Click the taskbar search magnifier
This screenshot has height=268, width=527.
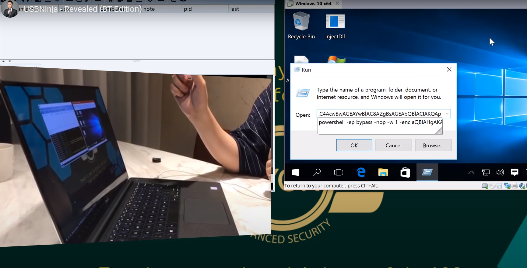coord(317,172)
